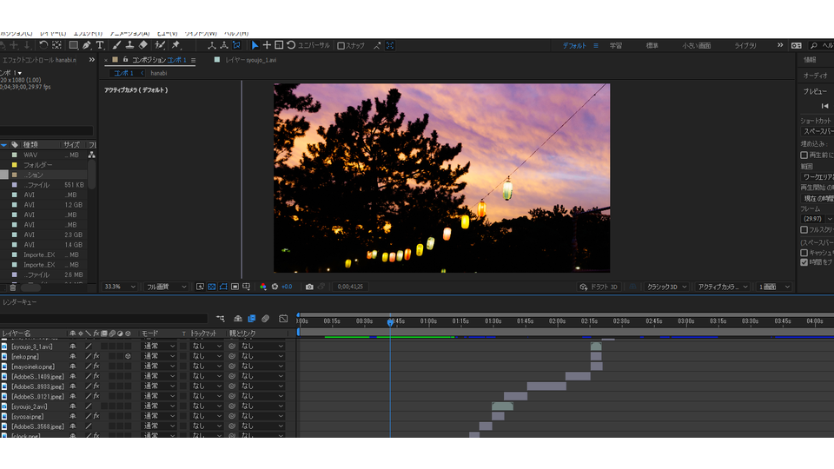Image resolution: width=834 pixels, height=469 pixels.
Task: Open the クラシック3D renderer dropdown
Action: [x=666, y=287]
